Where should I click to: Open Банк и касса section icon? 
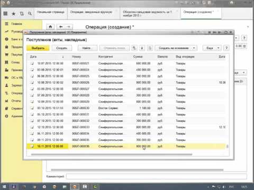(7, 39)
